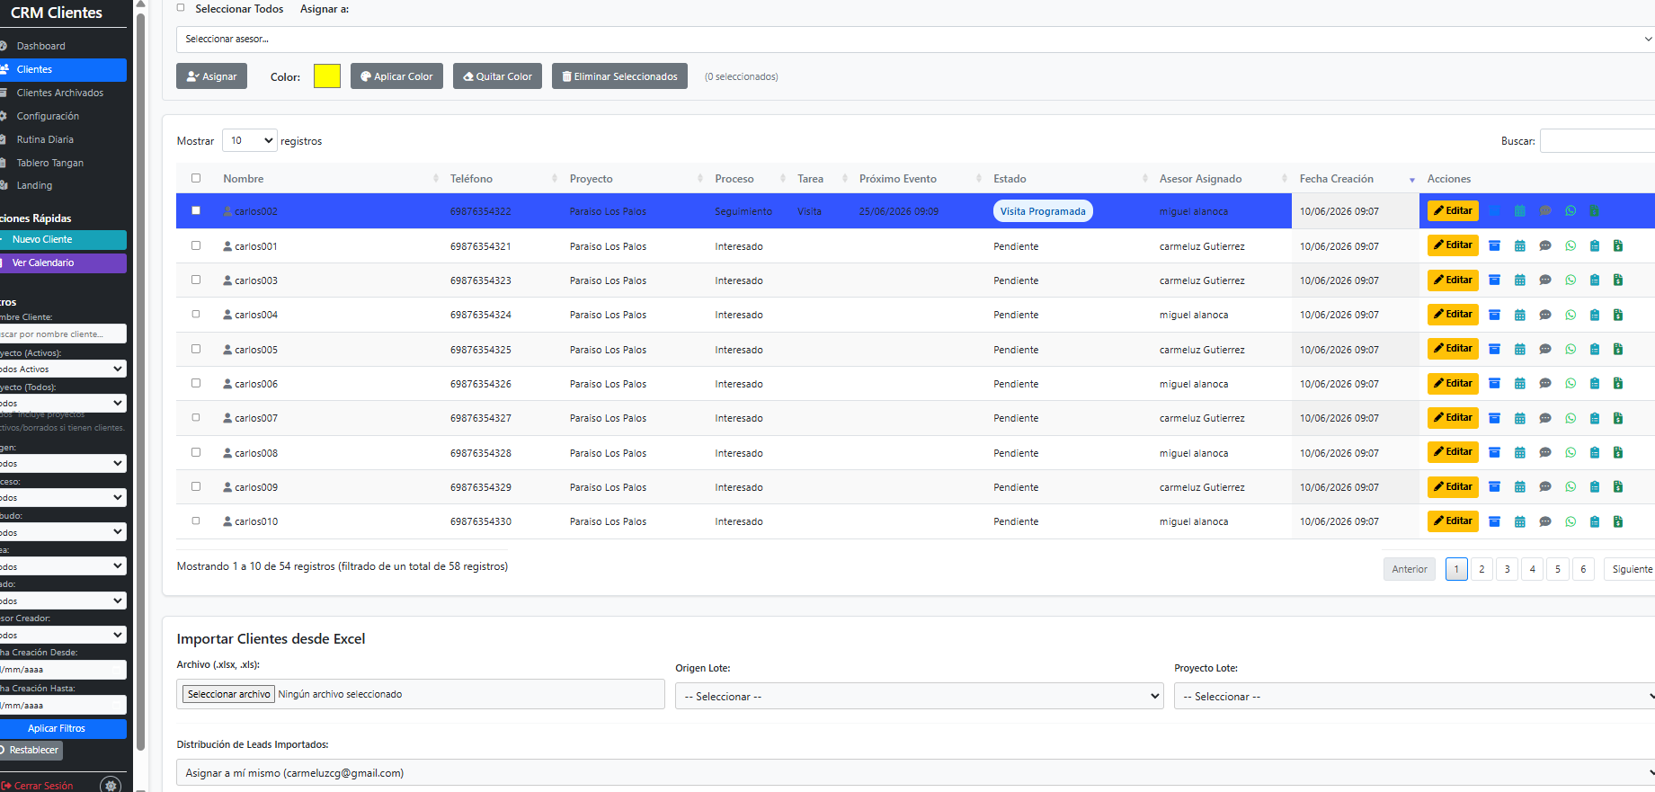Click Aplicar Filtros button
The image size is (1655, 792).
point(63,728)
